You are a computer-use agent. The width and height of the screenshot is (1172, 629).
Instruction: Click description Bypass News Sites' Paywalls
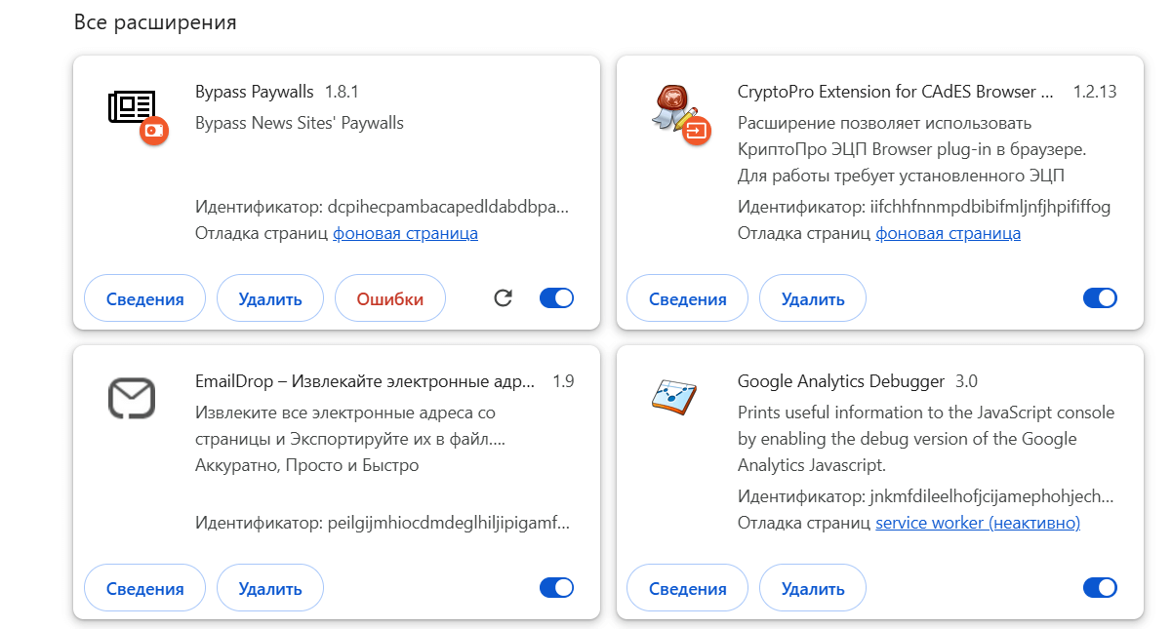(300, 123)
